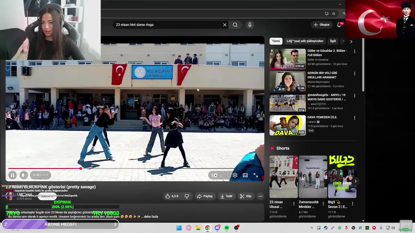Pause the playing video

tap(12, 175)
